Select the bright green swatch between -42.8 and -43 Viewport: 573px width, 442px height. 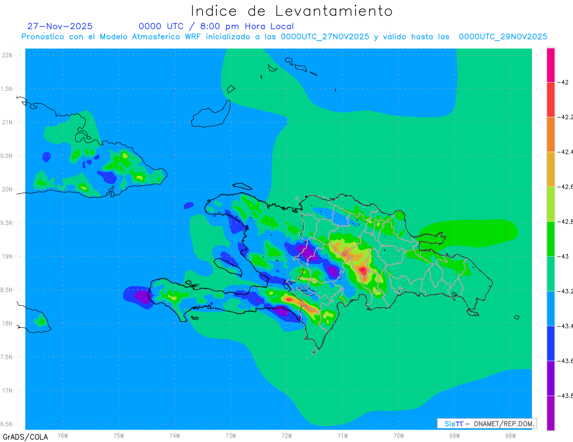click(x=551, y=238)
